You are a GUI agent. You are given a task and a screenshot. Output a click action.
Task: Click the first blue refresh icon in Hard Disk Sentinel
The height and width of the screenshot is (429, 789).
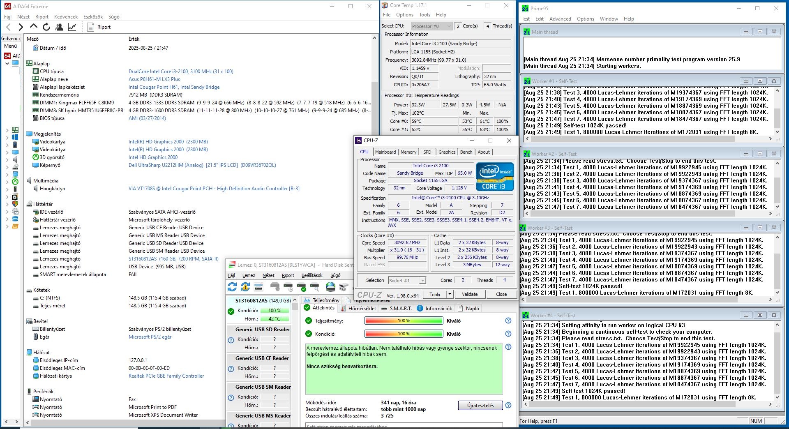coord(232,286)
